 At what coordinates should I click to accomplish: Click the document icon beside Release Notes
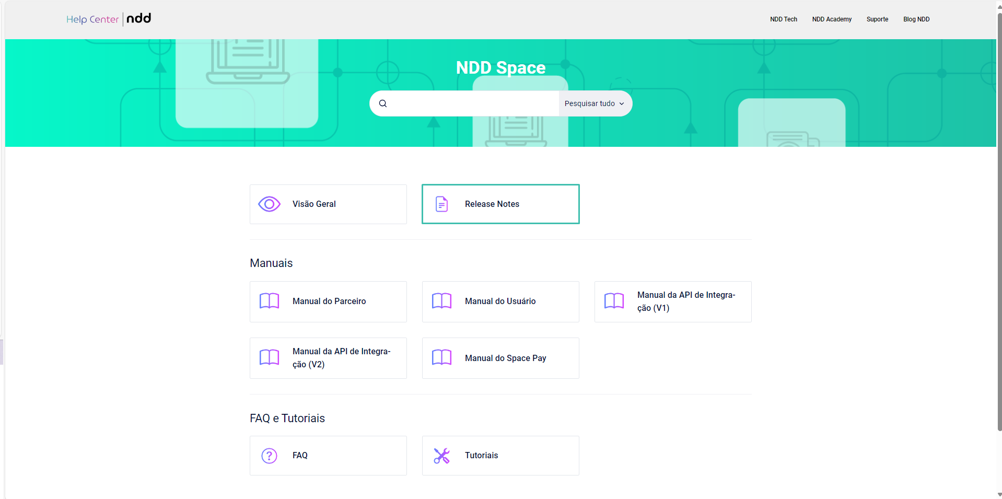(x=442, y=204)
